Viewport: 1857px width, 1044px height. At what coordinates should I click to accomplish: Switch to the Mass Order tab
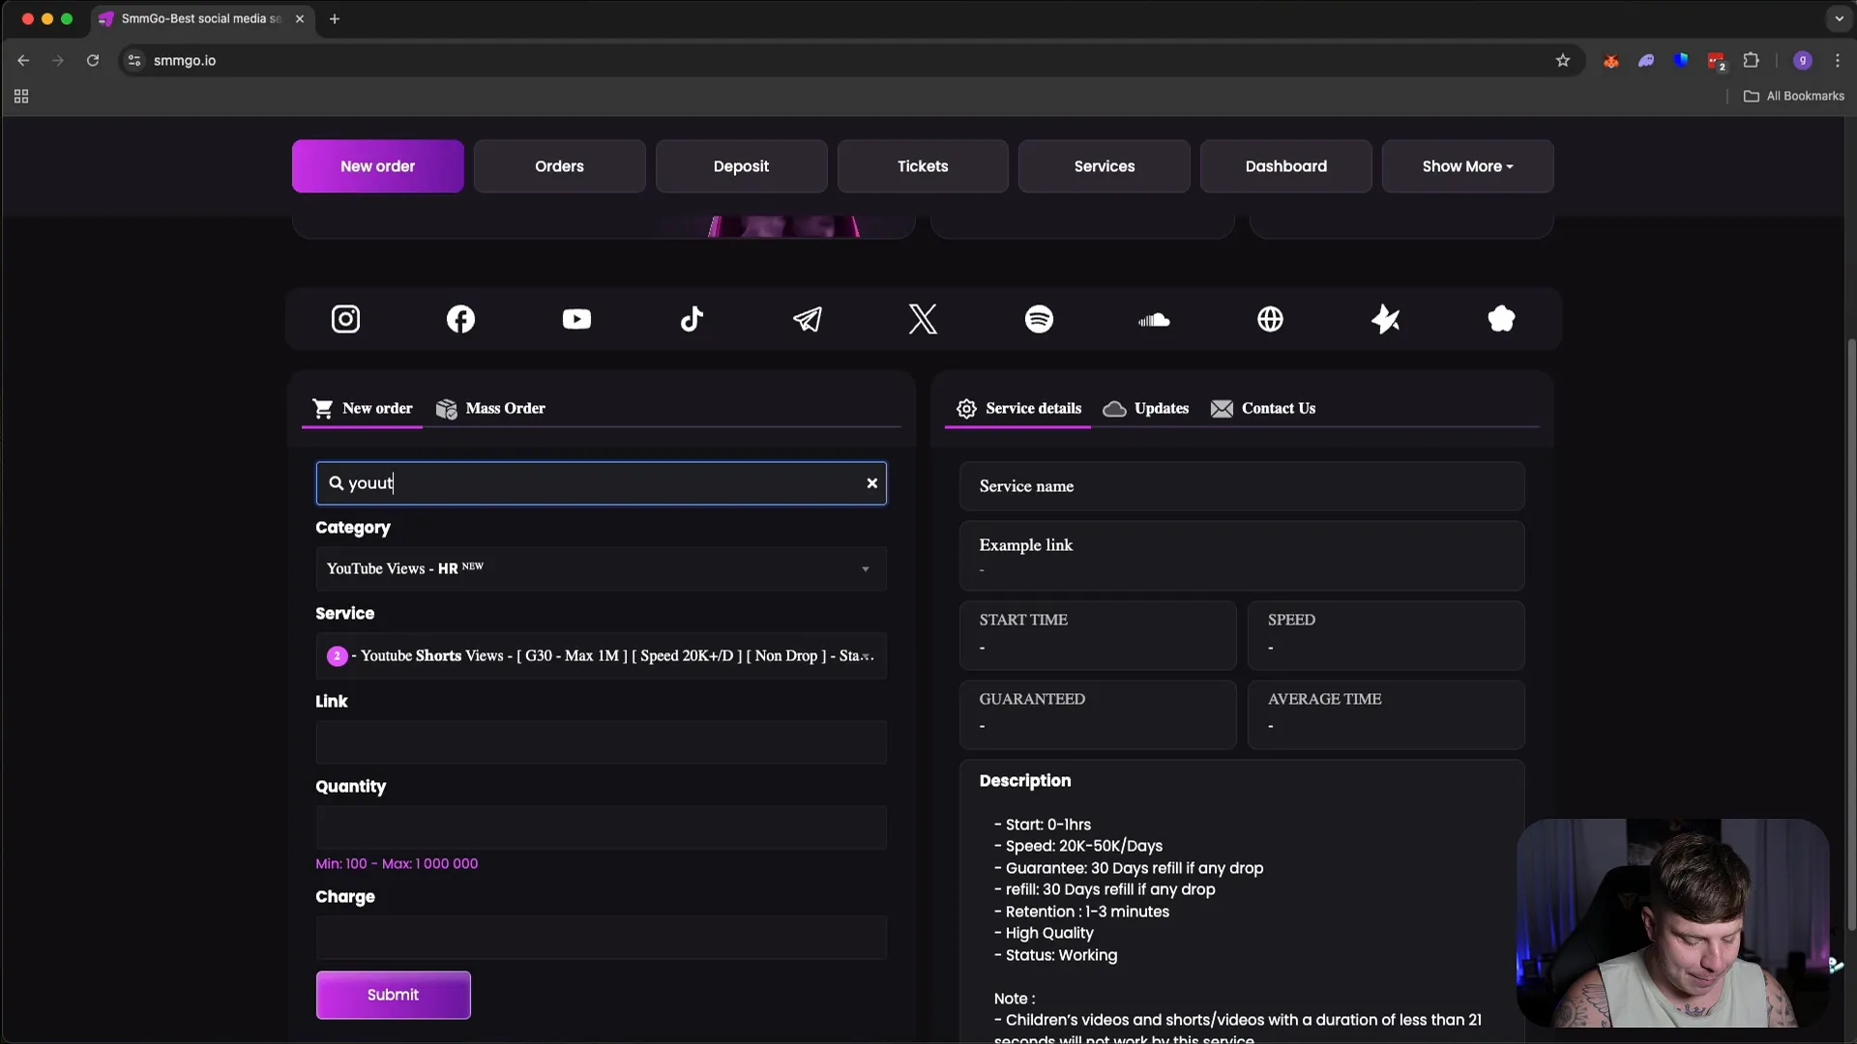[490, 409]
